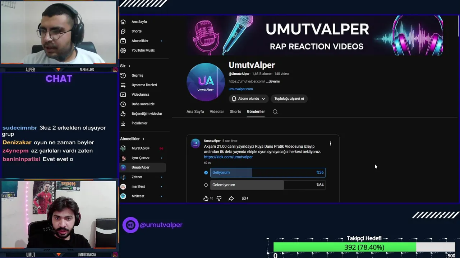Open the post comments icon
460x258 pixels.
244,198
